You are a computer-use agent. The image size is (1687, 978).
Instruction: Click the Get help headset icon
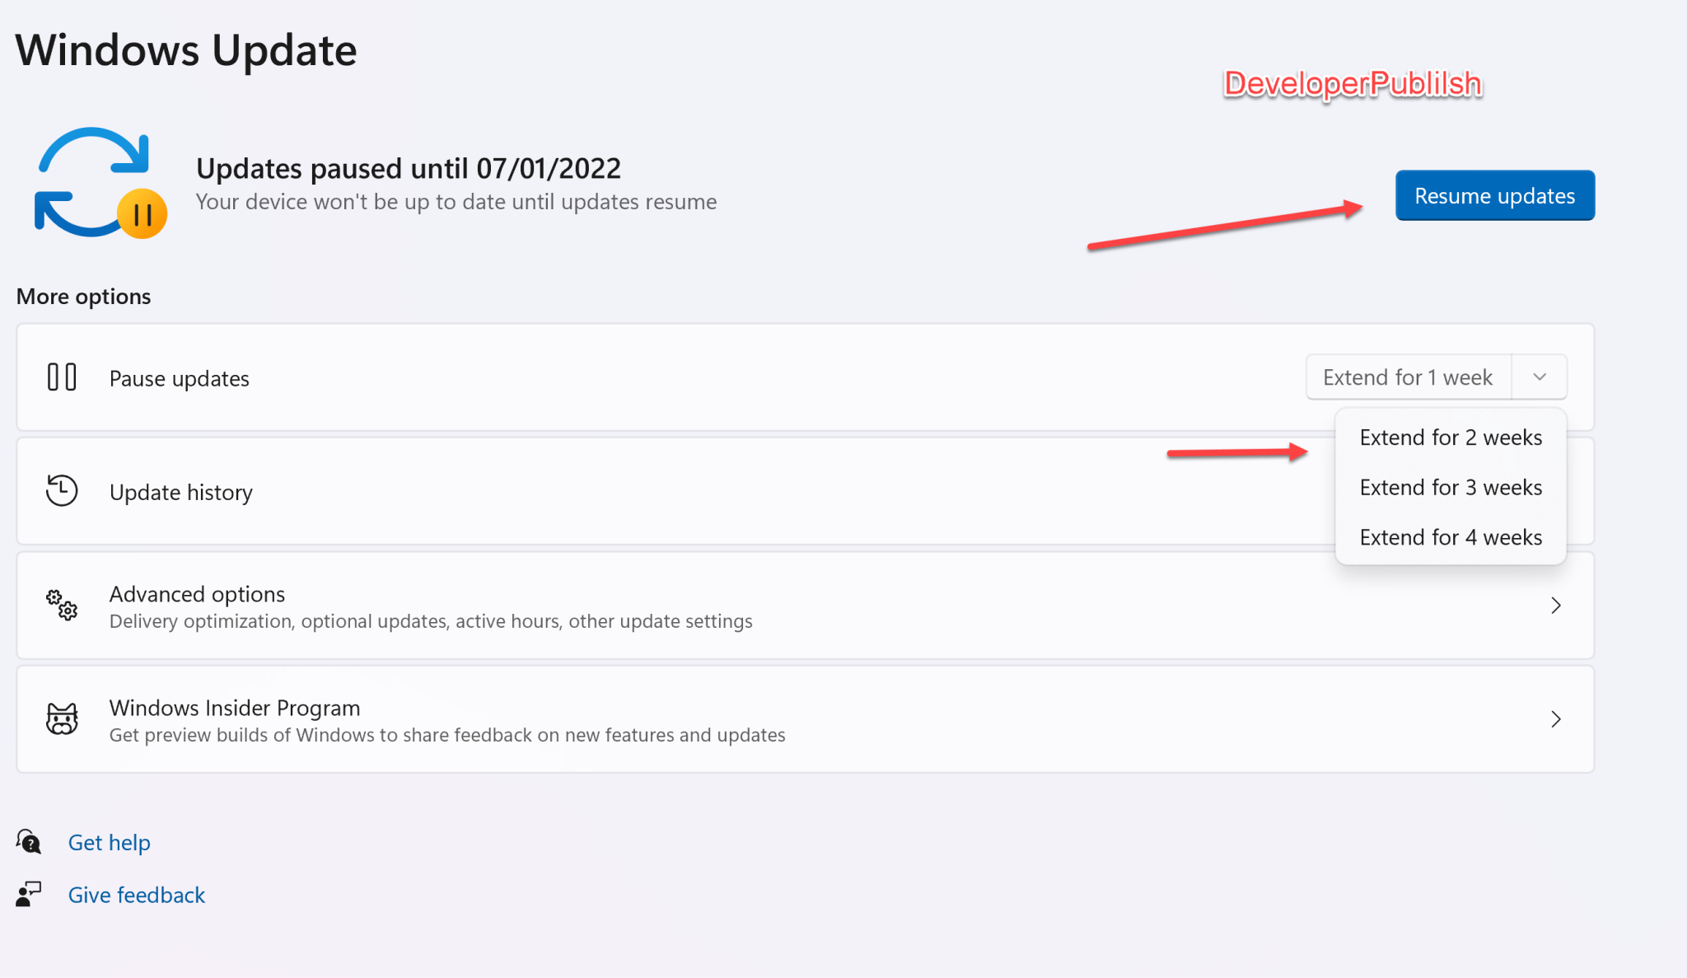pos(29,841)
